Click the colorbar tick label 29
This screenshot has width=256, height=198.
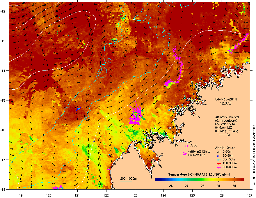click(x=218, y=186)
